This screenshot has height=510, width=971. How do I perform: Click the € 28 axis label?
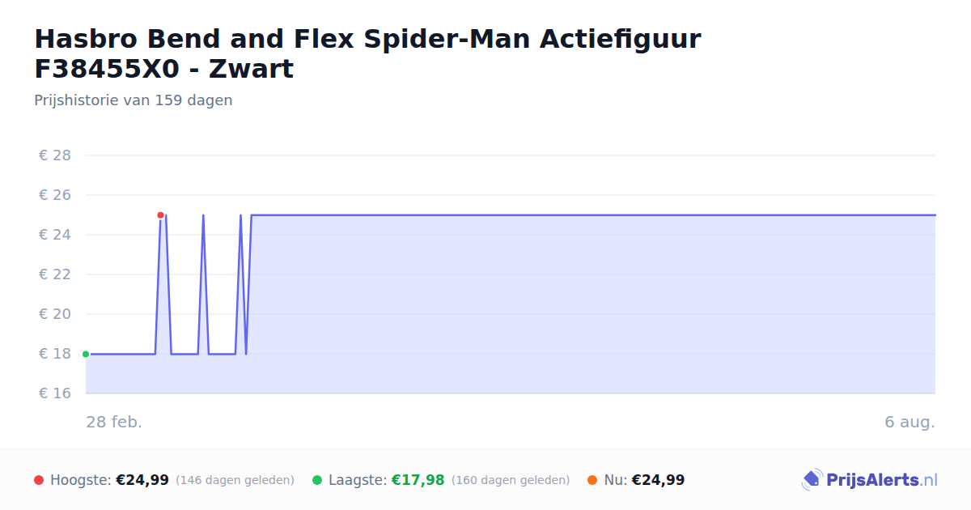pyautogui.click(x=55, y=155)
